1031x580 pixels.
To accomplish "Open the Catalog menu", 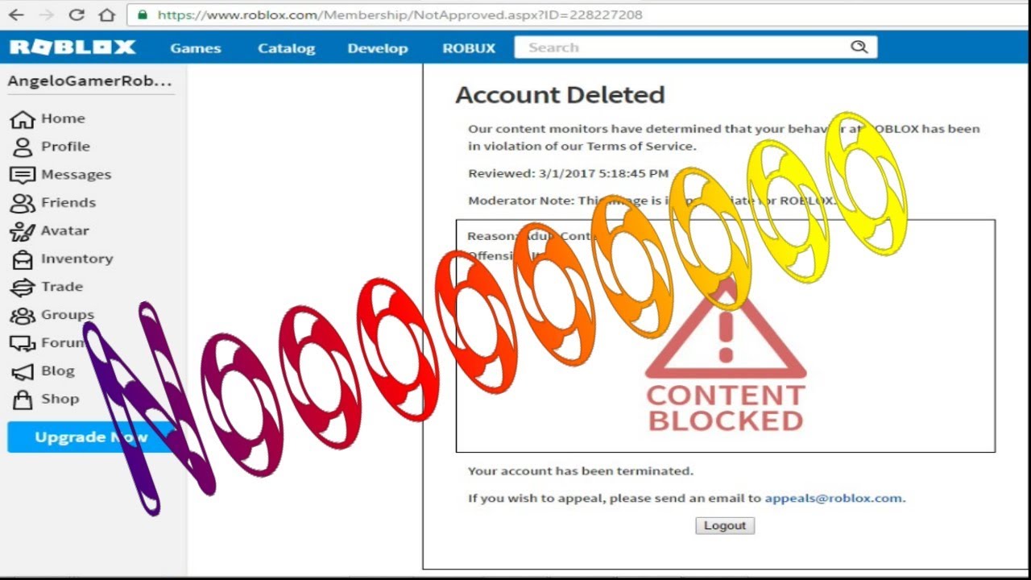I will click(286, 48).
